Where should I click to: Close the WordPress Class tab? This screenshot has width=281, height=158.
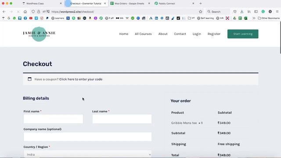click(61, 4)
